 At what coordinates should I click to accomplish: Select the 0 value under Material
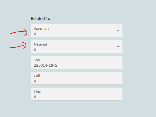[x=35, y=50]
